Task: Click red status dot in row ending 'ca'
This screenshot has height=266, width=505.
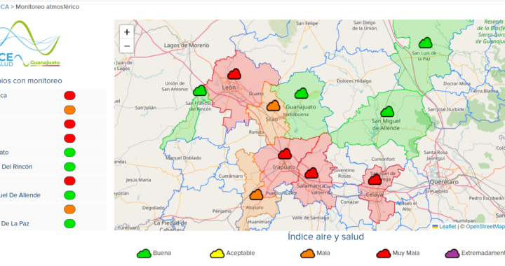Action: click(69, 96)
